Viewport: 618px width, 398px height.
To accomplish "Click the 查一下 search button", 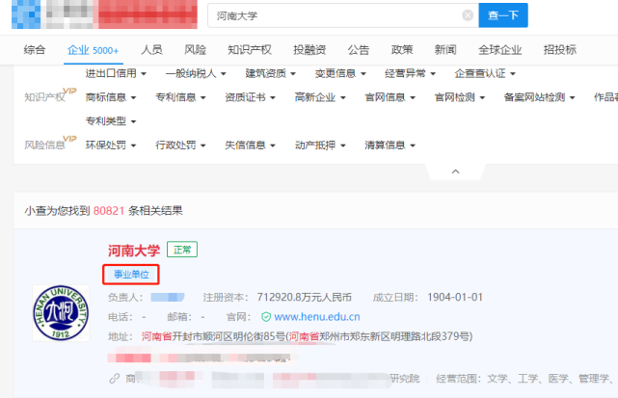I will (503, 15).
